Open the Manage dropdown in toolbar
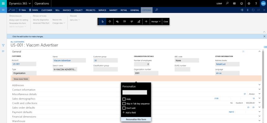 [x=156, y=21]
